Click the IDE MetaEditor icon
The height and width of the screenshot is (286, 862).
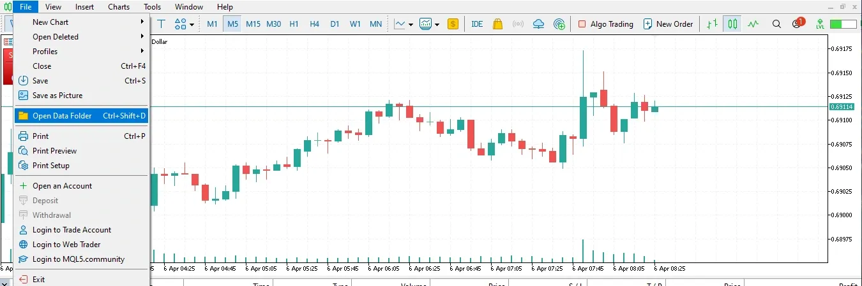coord(477,24)
